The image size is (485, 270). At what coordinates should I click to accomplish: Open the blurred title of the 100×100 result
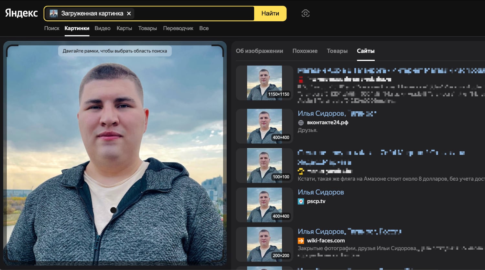[x=381, y=157]
